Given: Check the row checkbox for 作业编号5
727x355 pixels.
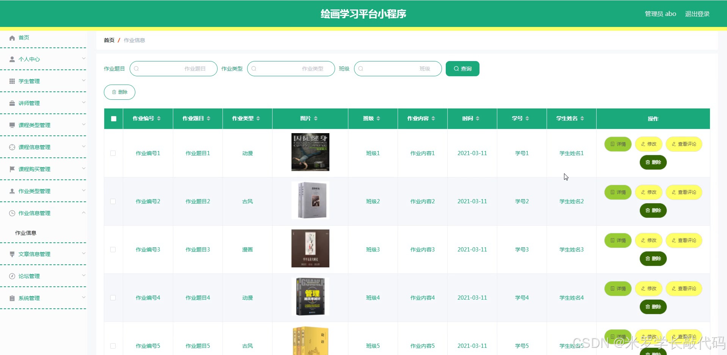Looking at the screenshot, I should click(x=113, y=346).
